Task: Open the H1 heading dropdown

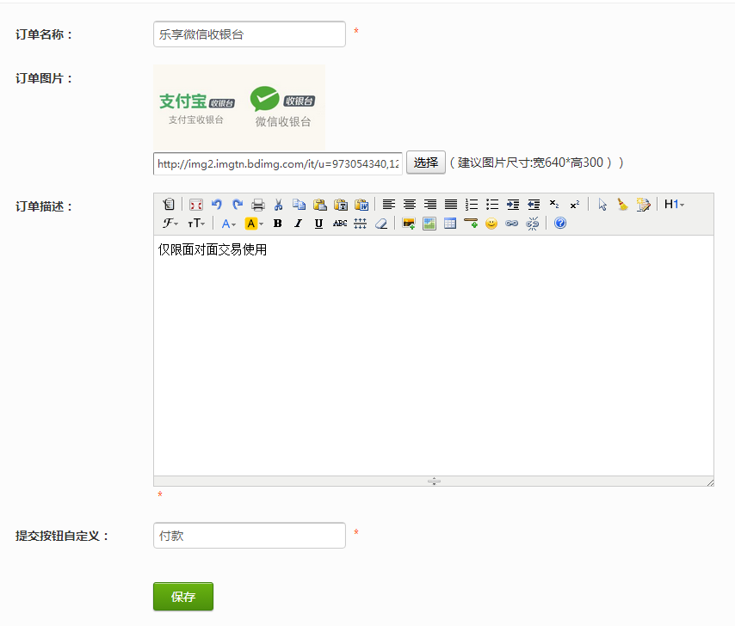Action: [x=674, y=205]
